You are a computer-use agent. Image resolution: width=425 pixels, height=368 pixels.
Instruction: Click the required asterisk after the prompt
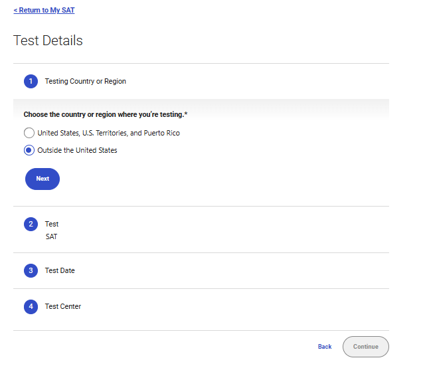(186, 114)
